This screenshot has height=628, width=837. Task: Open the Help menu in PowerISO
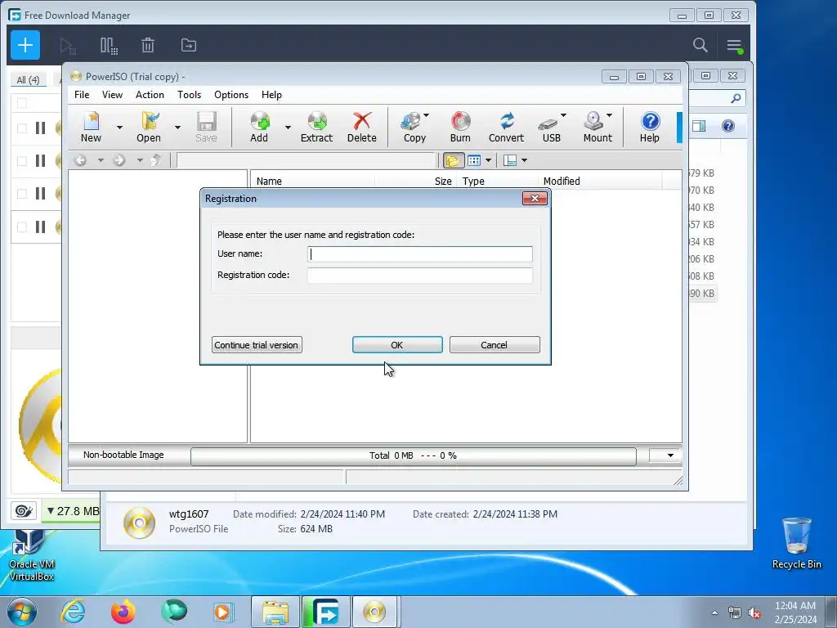point(271,95)
